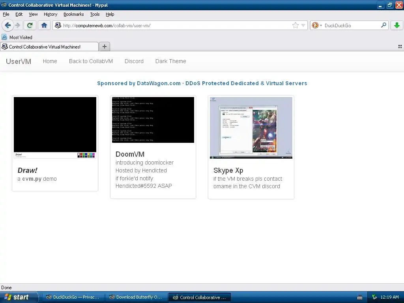Click the search magnifier icon
This screenshot has width=404, height=303.
383,25
